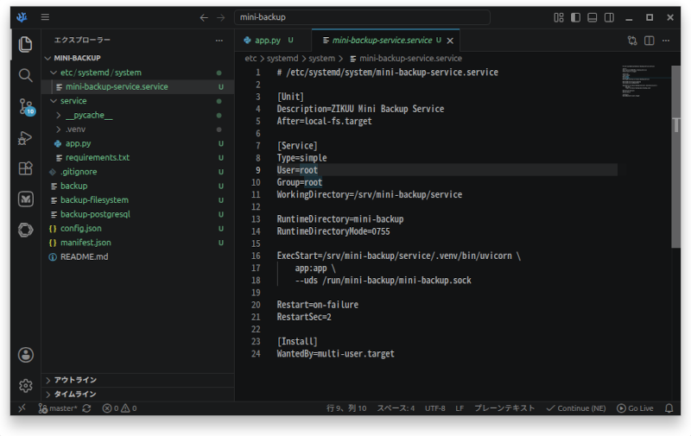Switch to the app.py tab

tap(268, 40)
